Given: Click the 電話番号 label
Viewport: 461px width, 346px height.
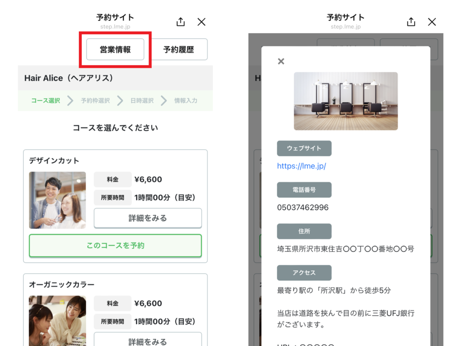Looking at the screenshot, I should (304, 190).
